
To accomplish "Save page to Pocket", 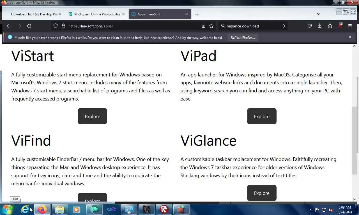I will pyautogui.click(x=310, y=26).
